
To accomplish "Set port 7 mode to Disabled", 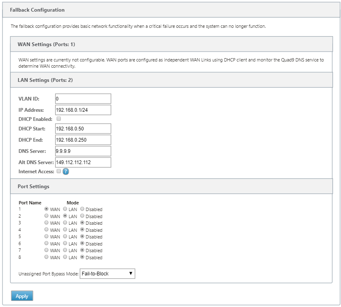I will click(x=82, y=250).
